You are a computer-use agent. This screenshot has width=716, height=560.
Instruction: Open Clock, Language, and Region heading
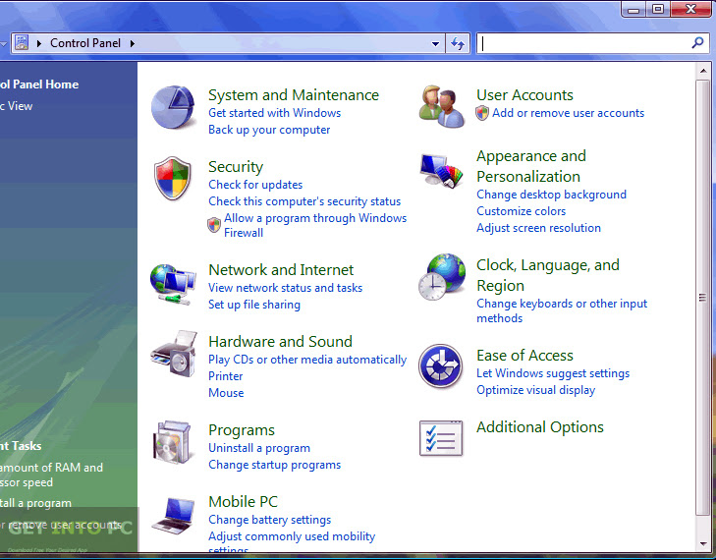tap(548, 275)
